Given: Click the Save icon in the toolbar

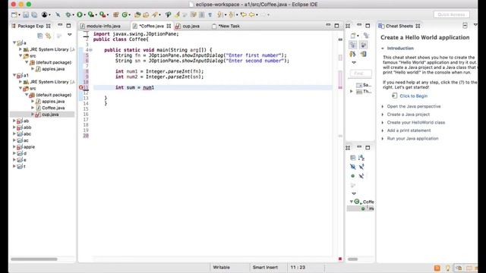Looking at the screenshot, I should tap(26, 14).
